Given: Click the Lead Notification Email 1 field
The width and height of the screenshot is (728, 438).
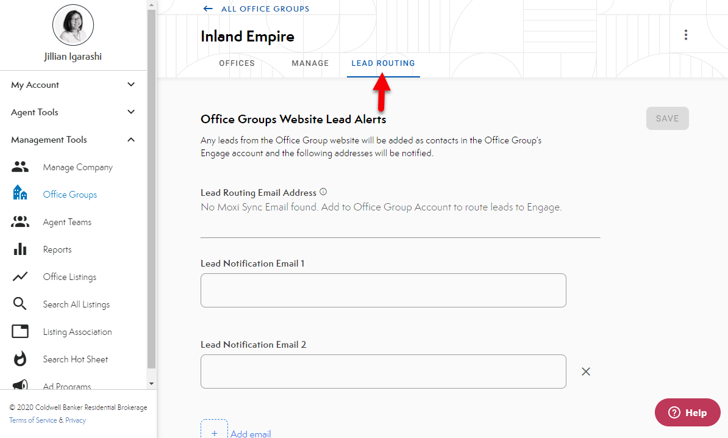Looking at the screenshot, I should pyautogui.click(x=383, y=290).
